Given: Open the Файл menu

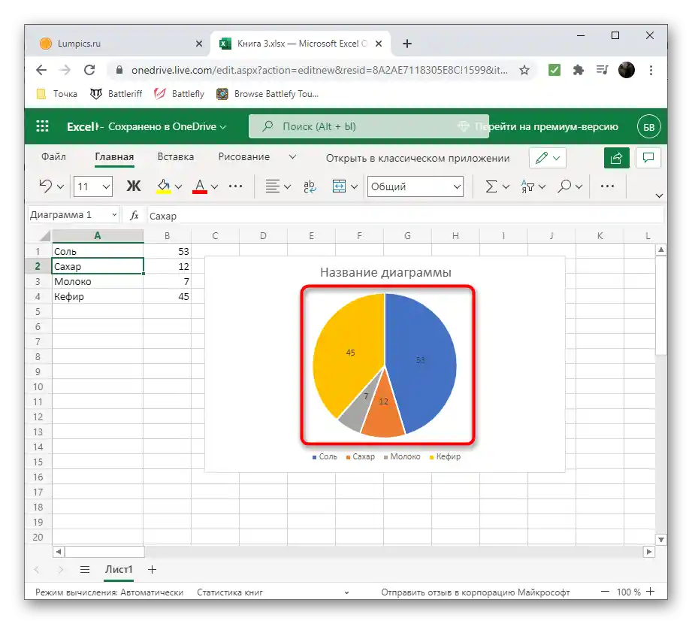Looking at the screenshot, I should pos(53,157).
